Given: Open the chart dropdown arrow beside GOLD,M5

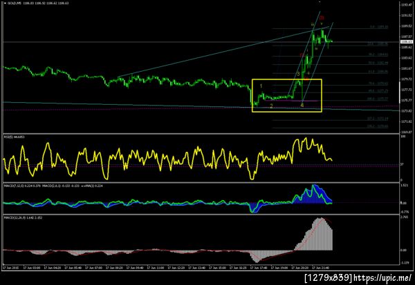Looking at the screenshot, I should tap(5, 3).
